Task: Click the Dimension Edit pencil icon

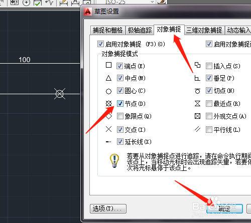Action: pyautogui.click(x=64, y=3)
